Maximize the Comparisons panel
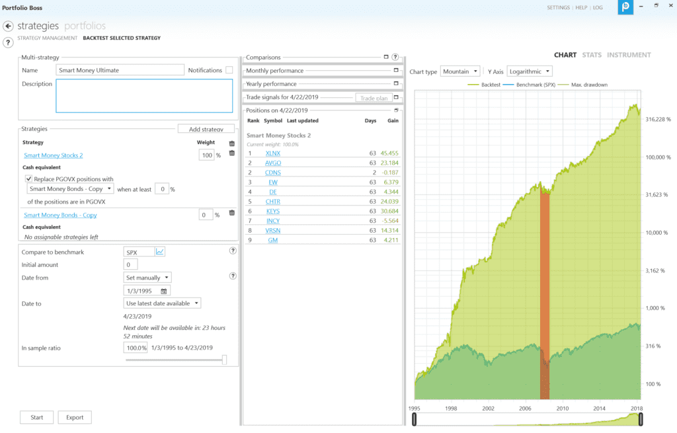Screen dimensions: 677x433 [x=386, y=57]
